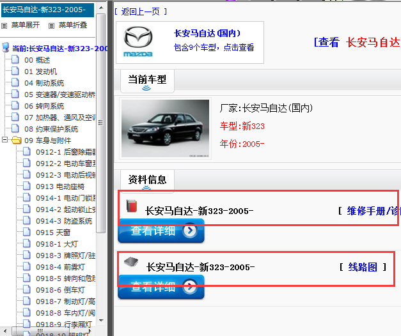This screenshot has height=336, width=401.
Task: Click page icon of 0912-2 电动车窗
Action: click(27, 163)
